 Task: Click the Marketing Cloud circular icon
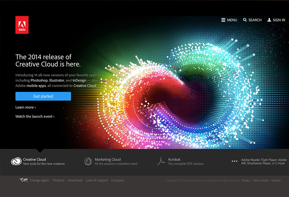88,161
